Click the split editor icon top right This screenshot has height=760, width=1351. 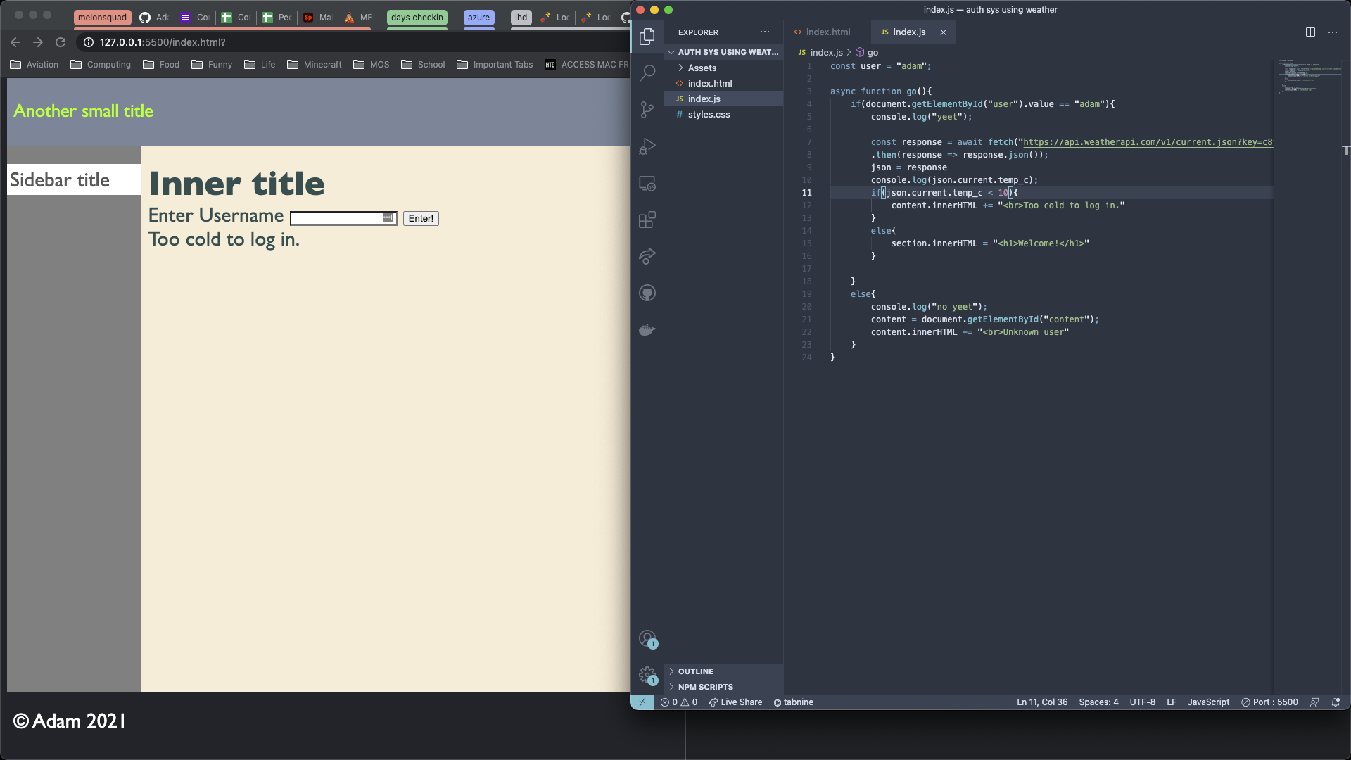pyautogui.click(x=1310, y=32)
